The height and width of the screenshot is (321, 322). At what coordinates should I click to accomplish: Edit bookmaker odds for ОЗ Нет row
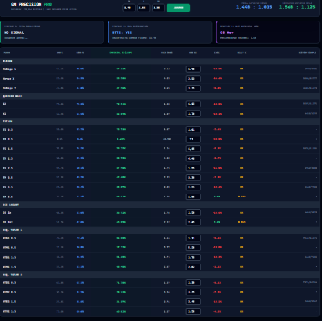[x=193, y=222]
